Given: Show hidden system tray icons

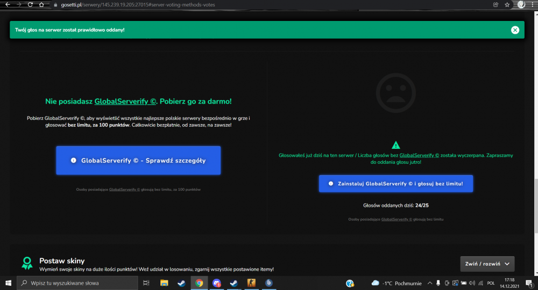Looking at the screenshot, I should tap(429, 283).
